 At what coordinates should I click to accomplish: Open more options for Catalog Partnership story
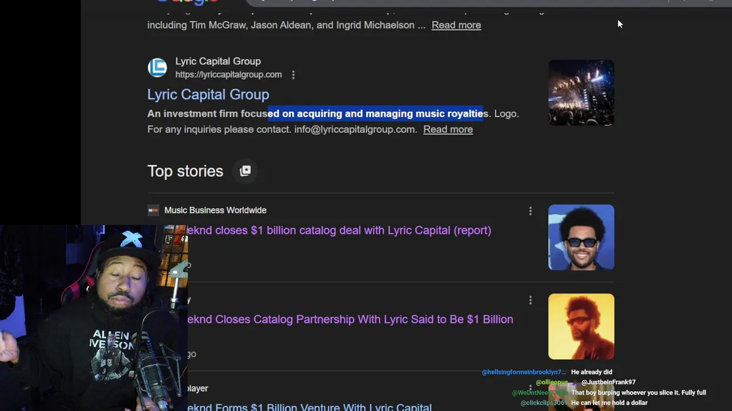click(530, 300)
